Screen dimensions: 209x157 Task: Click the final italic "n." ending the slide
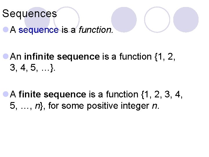click(x=155, y=106)
